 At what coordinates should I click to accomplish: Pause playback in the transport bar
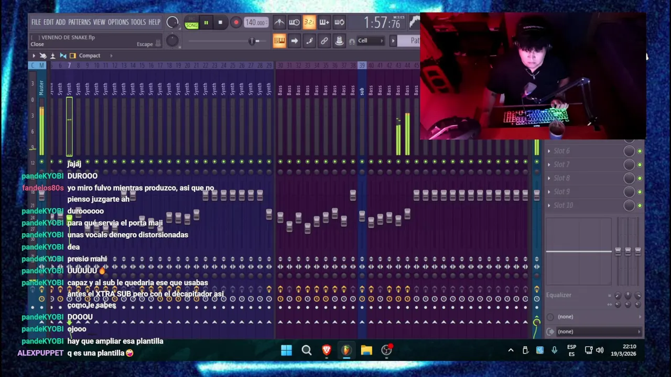206,23
